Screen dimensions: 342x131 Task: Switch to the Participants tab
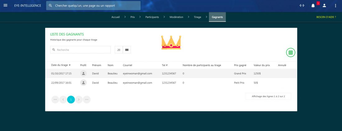click(152, 17)
